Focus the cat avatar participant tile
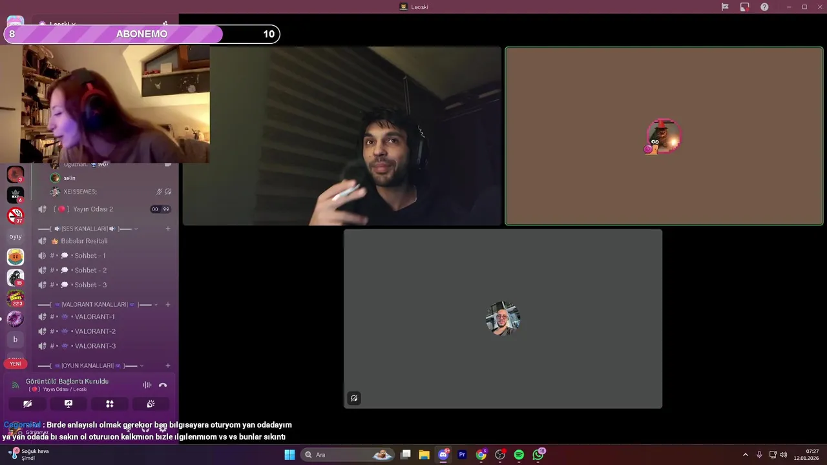 pos(664,136)
